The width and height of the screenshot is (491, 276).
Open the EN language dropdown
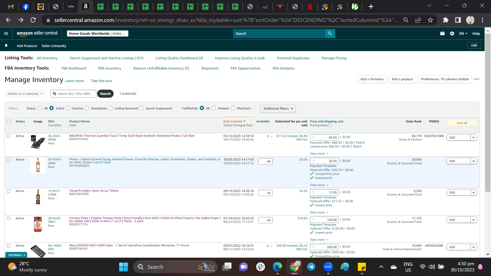click(x=463, y=33)
